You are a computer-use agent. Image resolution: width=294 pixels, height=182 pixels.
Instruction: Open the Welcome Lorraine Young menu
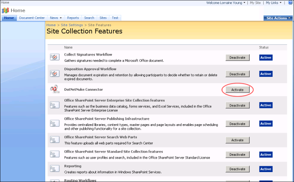pos(226,3)
